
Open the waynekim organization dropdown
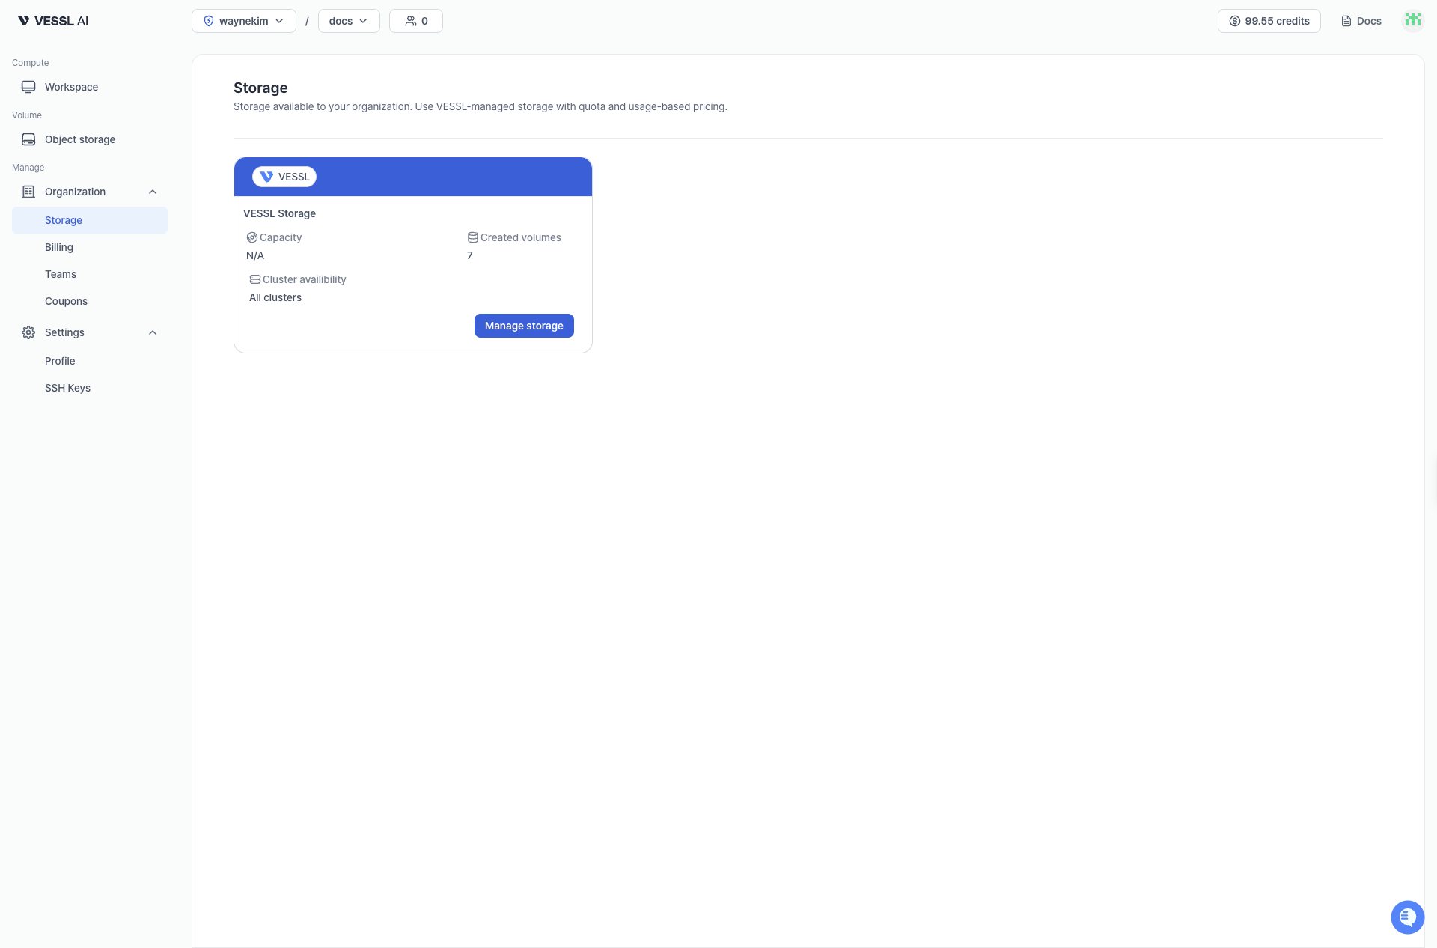click(243, 21)
